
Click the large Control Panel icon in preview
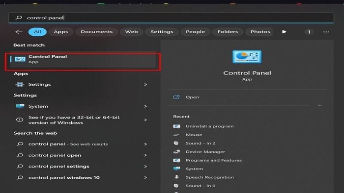coord(247,57)
